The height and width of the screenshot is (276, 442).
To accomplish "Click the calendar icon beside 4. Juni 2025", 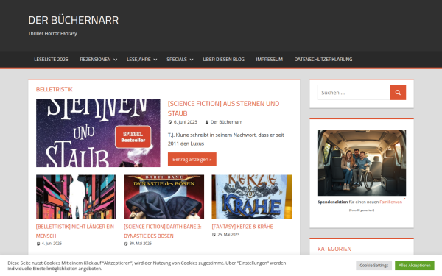I will pos(38,244).
